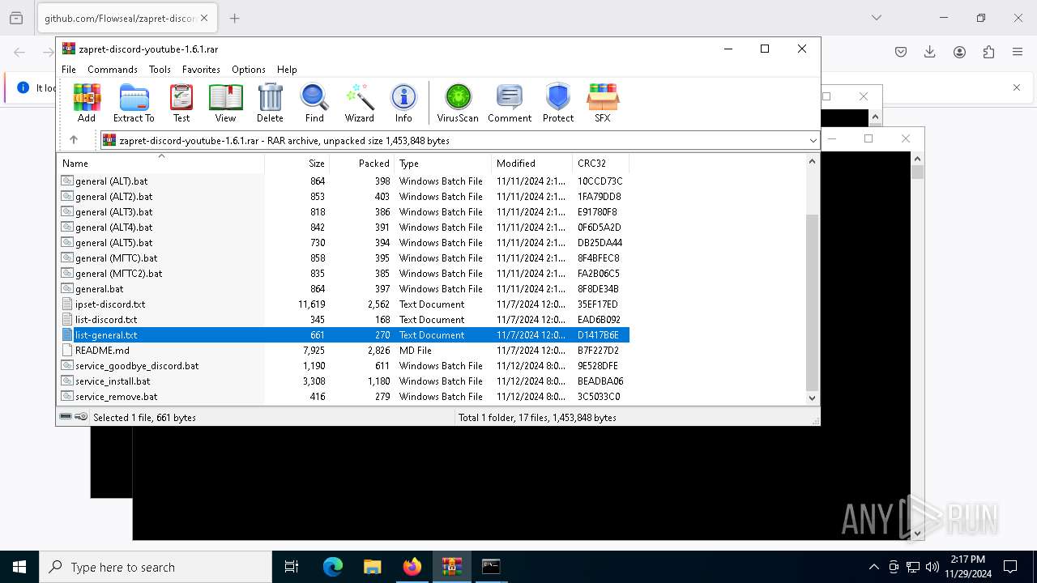
Task: Click the file list vertical scrollbar thumb
Action: coord(812,303)
